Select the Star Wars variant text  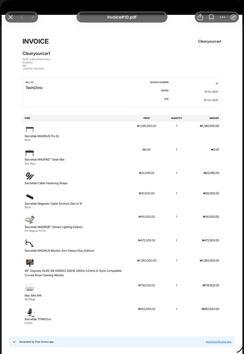tap(30, 163)
